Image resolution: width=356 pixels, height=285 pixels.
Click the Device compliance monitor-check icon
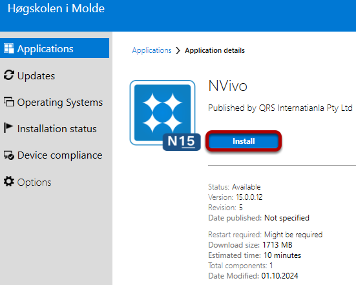pos(9,155)
